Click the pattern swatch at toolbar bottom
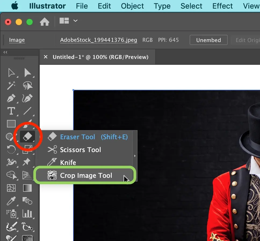The width and height of the screenshot is (260, 241). (x=28, y=238)
